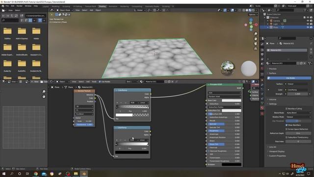
Task: Open the Euclidean distance dropdown in the Voronoi node
Action: click(x=84, y=114)
